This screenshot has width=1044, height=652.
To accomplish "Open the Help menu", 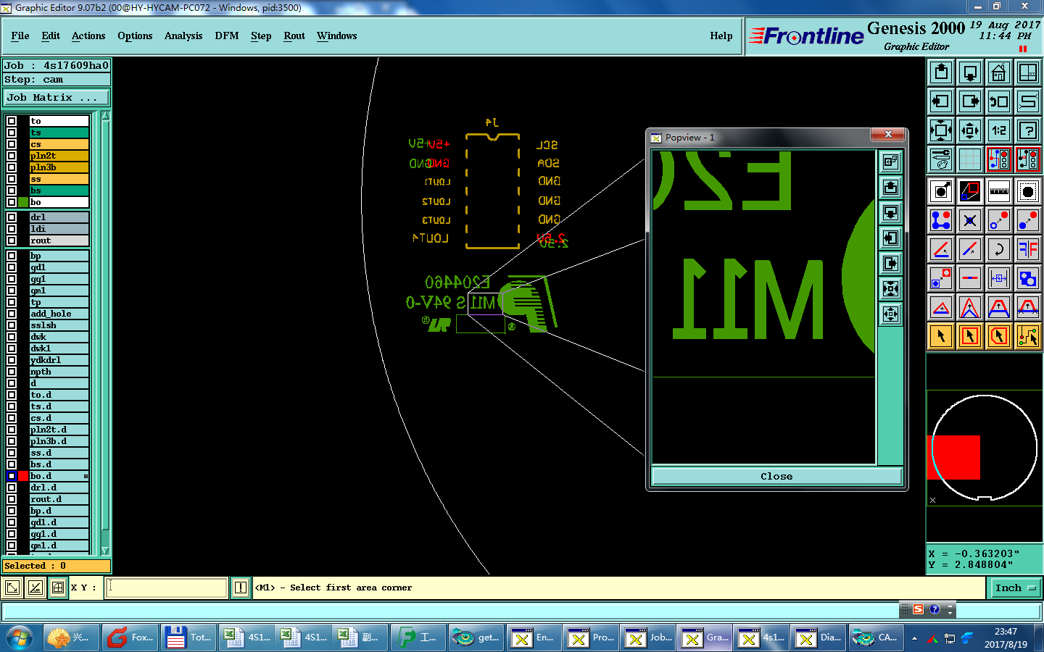I will tap(721, 36).
